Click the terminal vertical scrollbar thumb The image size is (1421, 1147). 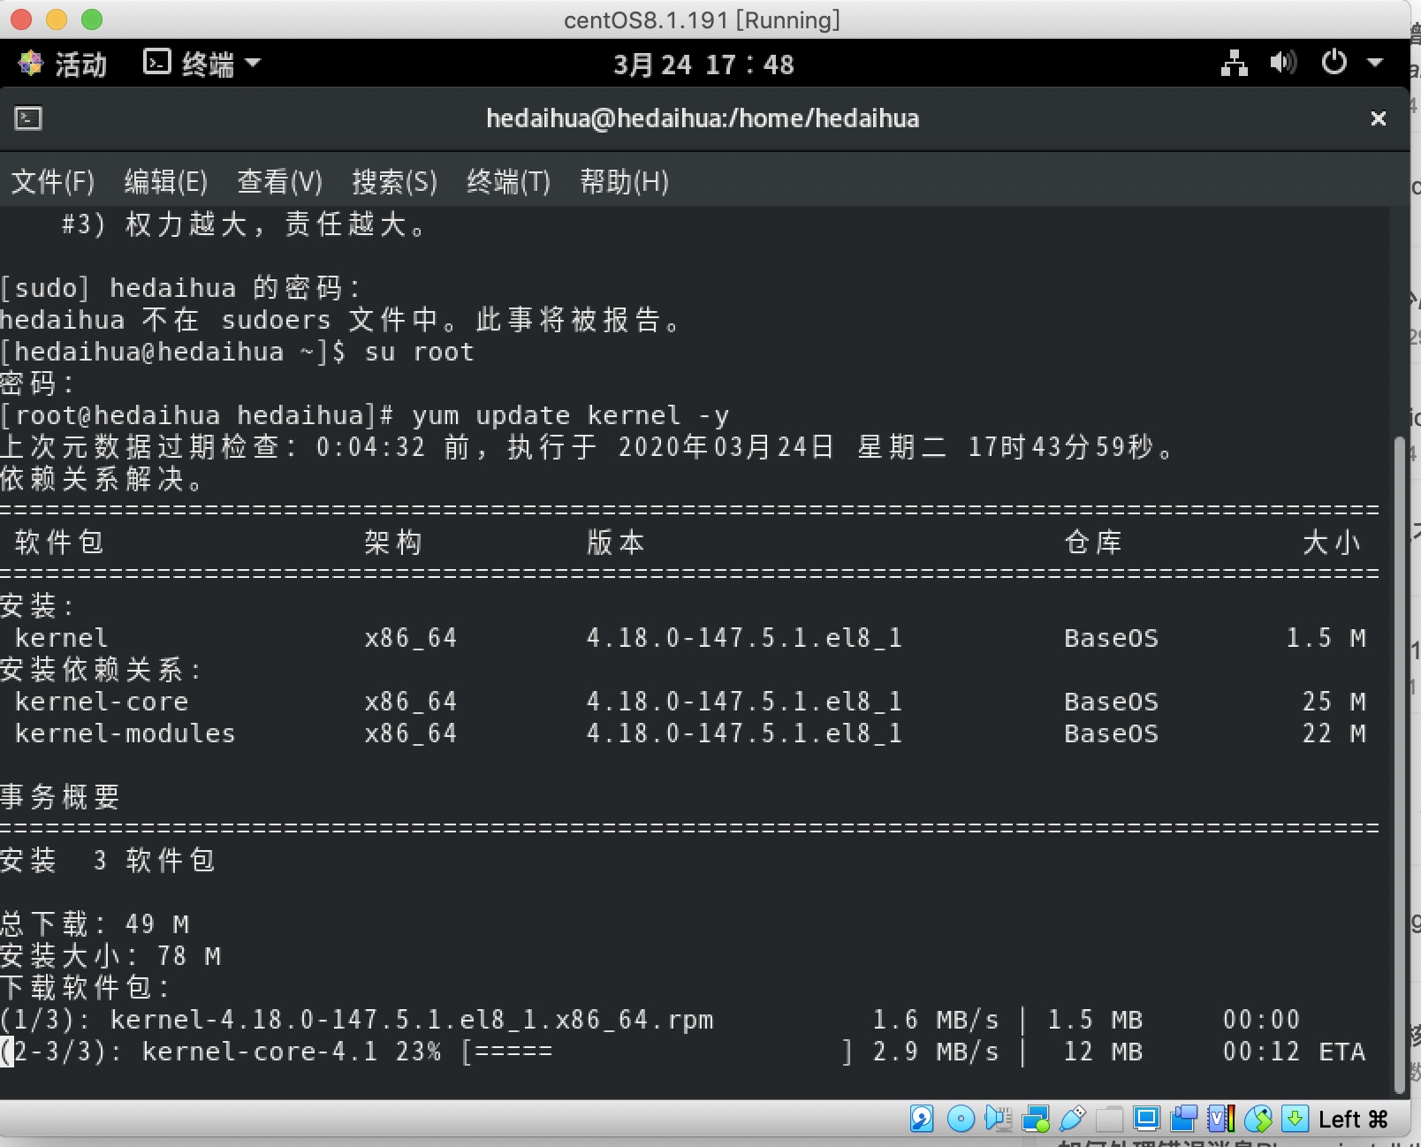[x=1399, y=765]
